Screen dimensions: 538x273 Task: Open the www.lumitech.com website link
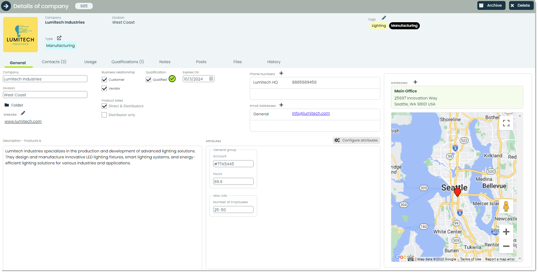pos(23,121)
